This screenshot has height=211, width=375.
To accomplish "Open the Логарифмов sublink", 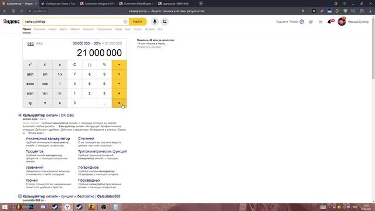I will 88,168.
